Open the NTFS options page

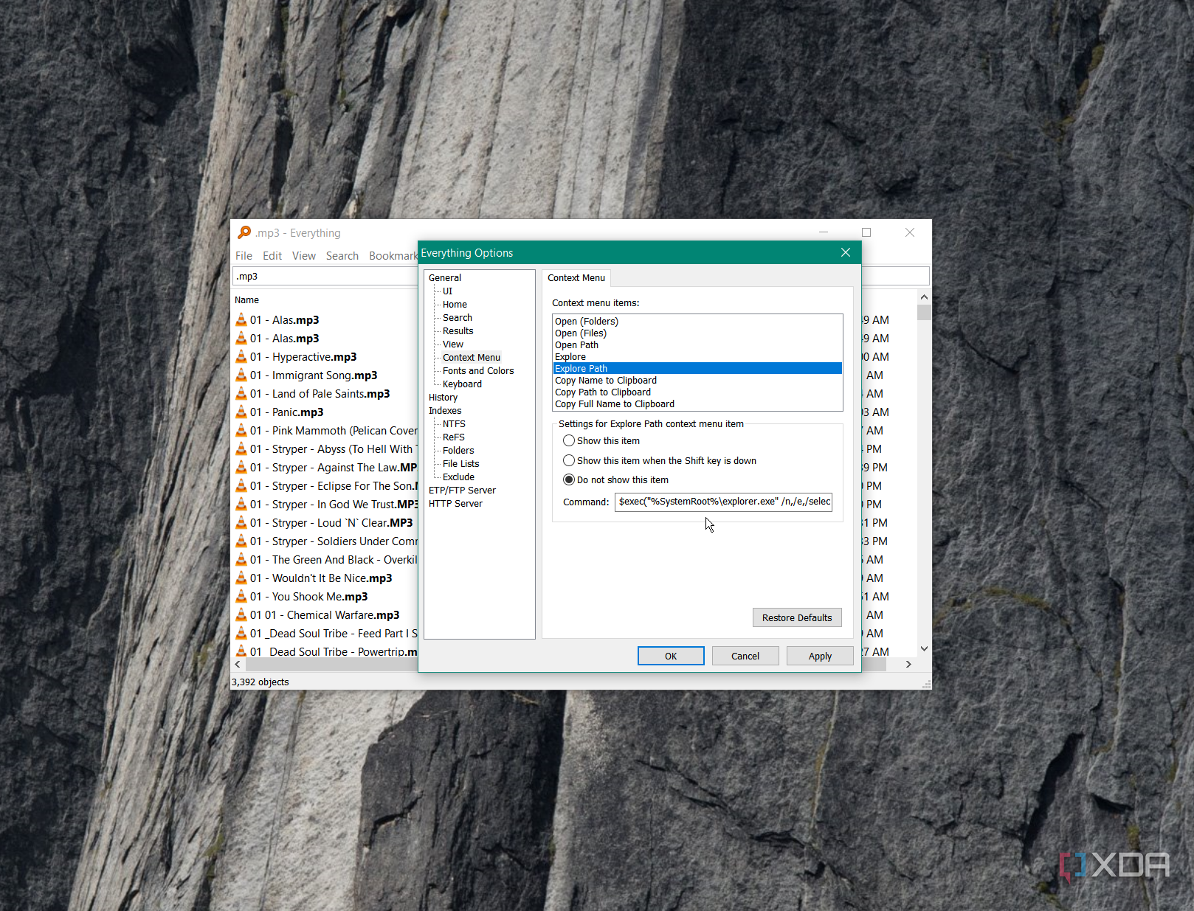click(x=454, y=423)
